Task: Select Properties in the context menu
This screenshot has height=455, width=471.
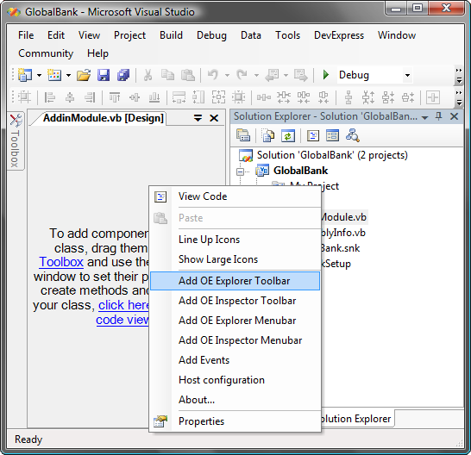Action: [235, 421]
